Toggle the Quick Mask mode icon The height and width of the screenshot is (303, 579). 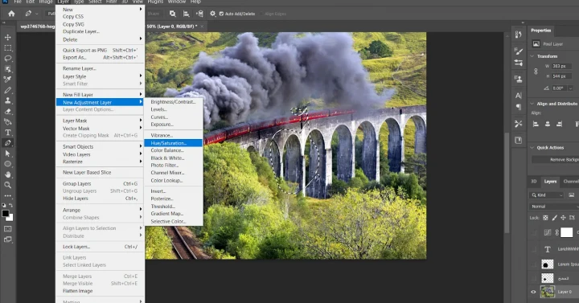pos(8,229)
